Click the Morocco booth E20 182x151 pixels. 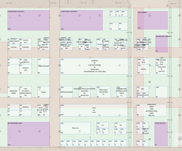[76, 128]
